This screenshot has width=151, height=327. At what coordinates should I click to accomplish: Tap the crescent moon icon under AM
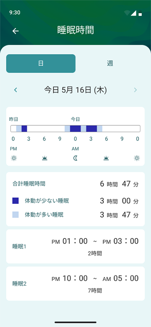click(75, 158)
